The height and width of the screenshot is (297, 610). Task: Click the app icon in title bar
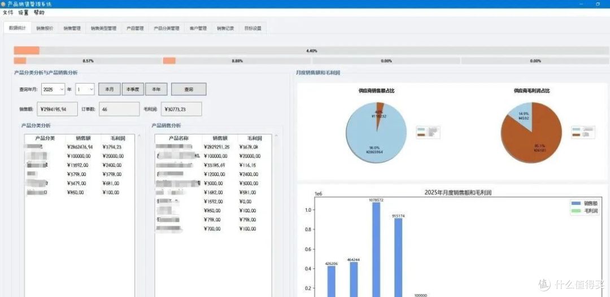click(3, 4)
